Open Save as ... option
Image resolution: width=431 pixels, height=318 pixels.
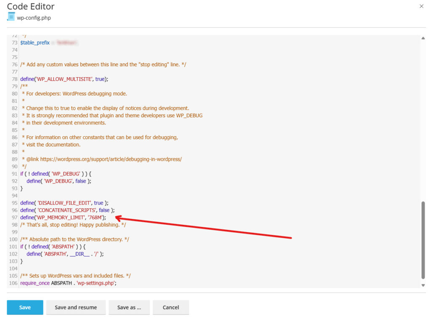[x=129, y=307]
